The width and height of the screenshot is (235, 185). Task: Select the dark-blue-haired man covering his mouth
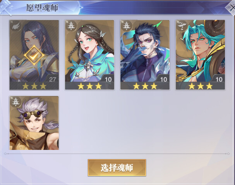click(x=145, y=55)
